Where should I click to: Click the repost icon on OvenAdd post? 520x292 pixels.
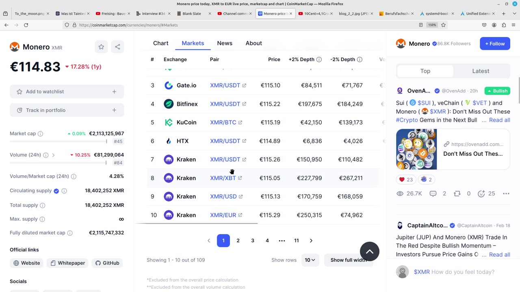[x=457, y=193]
